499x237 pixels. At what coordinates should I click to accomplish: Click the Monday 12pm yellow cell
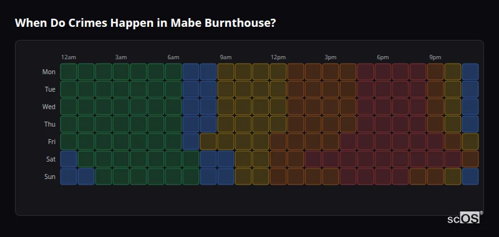pos(278,72)
